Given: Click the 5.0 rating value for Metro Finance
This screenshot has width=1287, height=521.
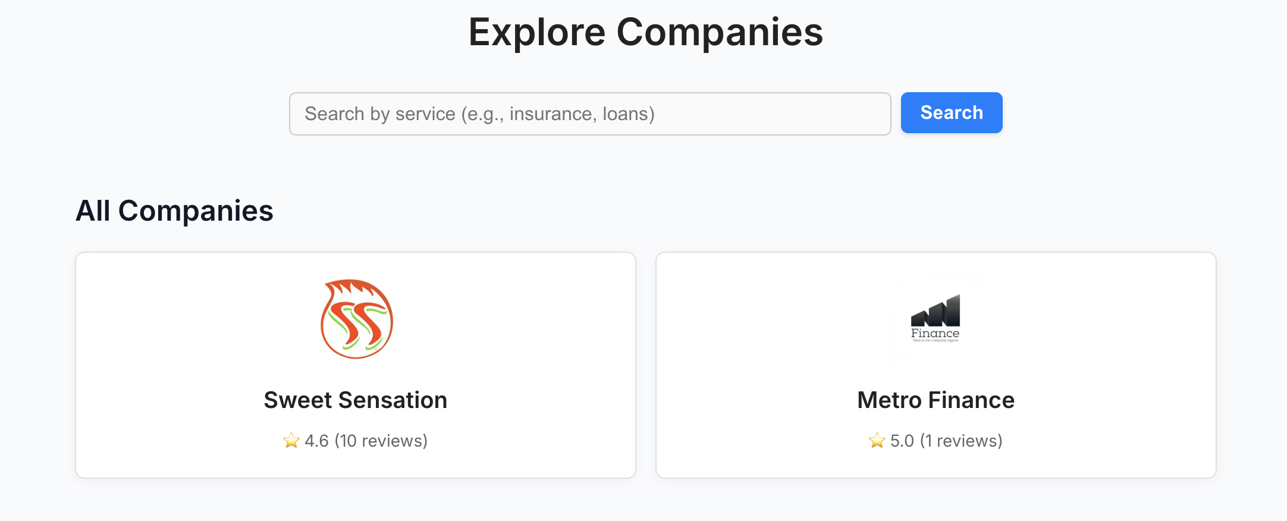Looking at the screenshot, I should [x=902, y=441].
